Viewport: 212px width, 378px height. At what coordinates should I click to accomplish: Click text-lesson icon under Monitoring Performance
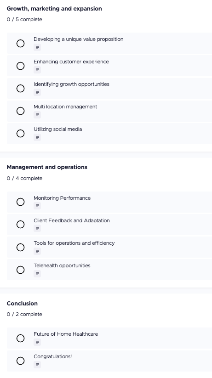coord(37,206)
